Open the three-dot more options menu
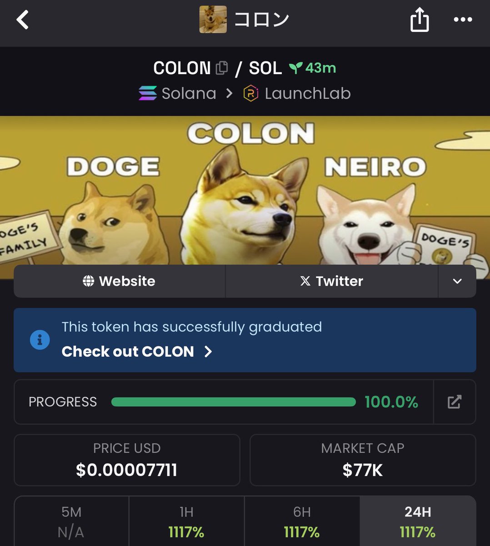The height and width of the screenshot is (546, 490). tap(463, 20)
